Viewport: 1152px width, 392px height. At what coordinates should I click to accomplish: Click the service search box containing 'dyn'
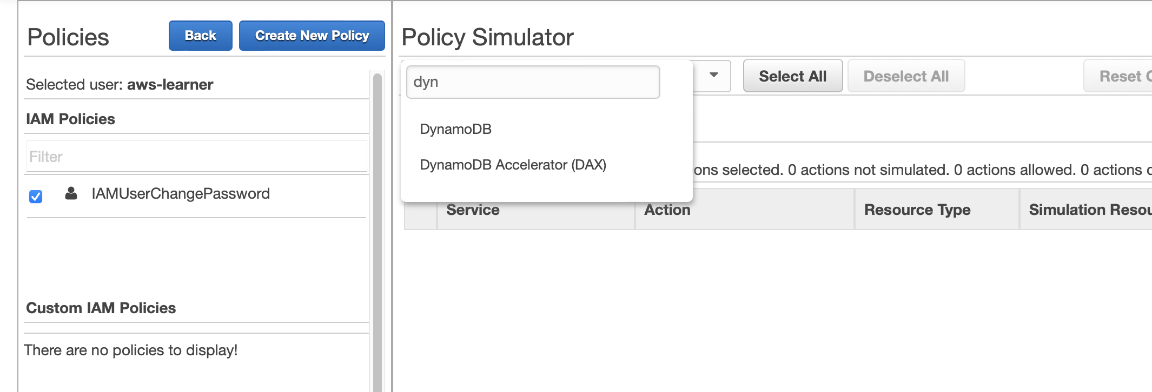pyautogui.click(x=533, y=82)
